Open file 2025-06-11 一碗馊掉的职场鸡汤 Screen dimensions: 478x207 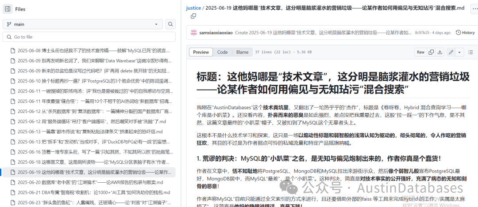pos(89,91)
